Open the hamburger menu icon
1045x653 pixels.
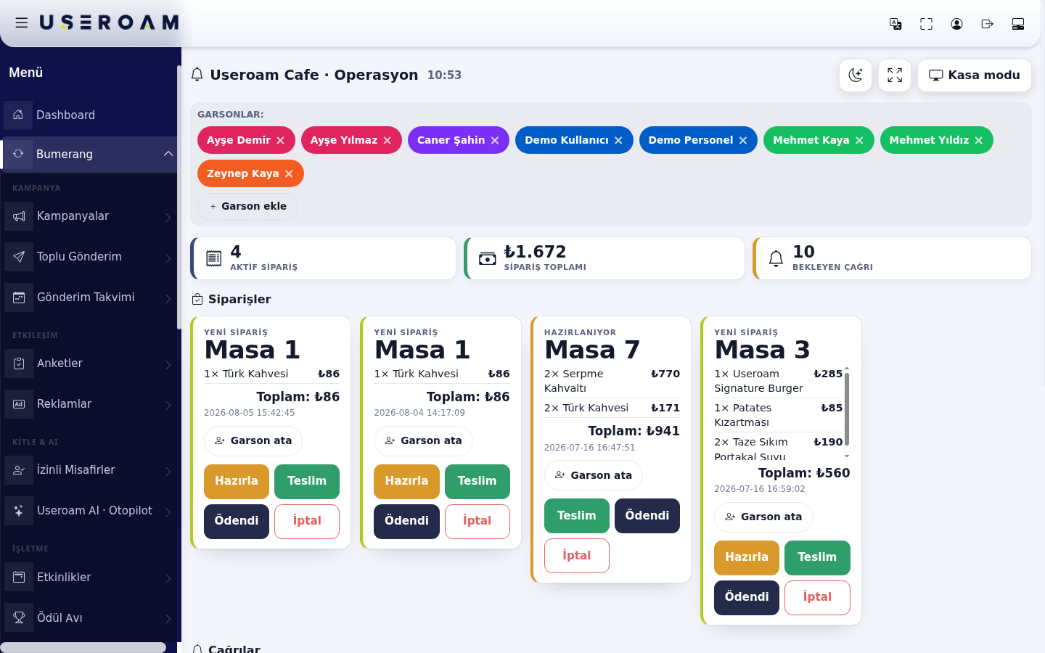click(x=22, y=23)
